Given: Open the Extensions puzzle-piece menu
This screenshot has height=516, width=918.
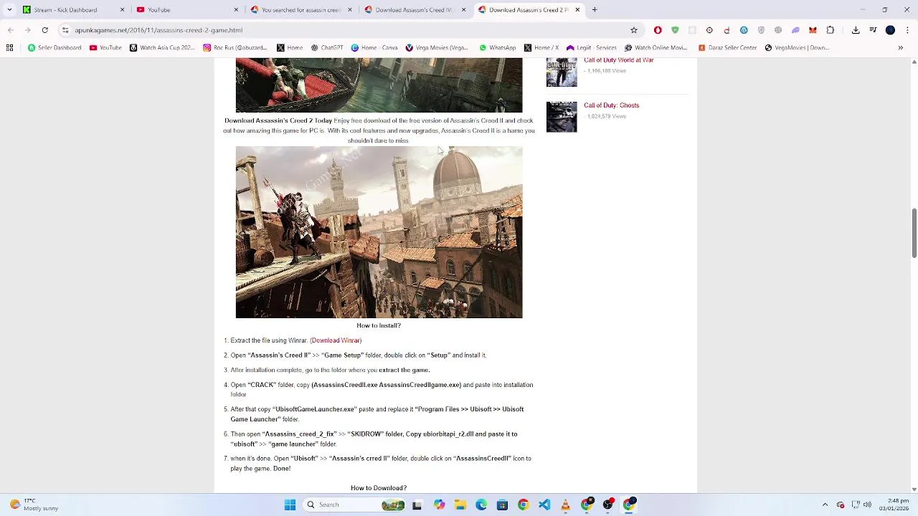Looking at the screenshot, I should point(831,30).
